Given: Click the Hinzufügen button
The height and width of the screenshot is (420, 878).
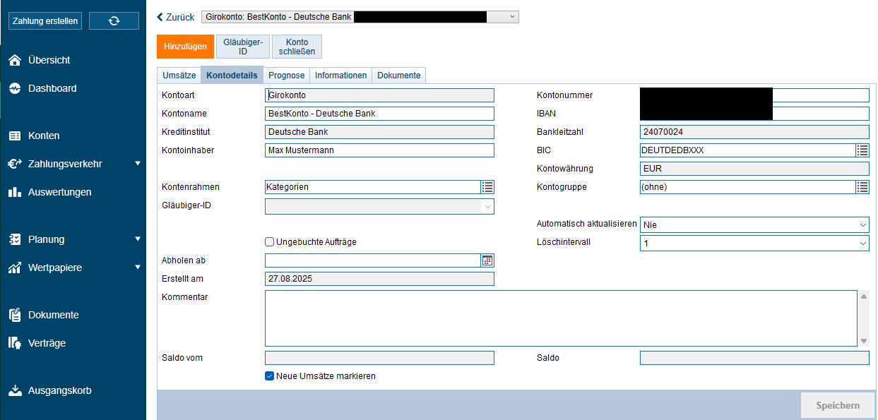Looking at the screenshot, I should [185, 47].
